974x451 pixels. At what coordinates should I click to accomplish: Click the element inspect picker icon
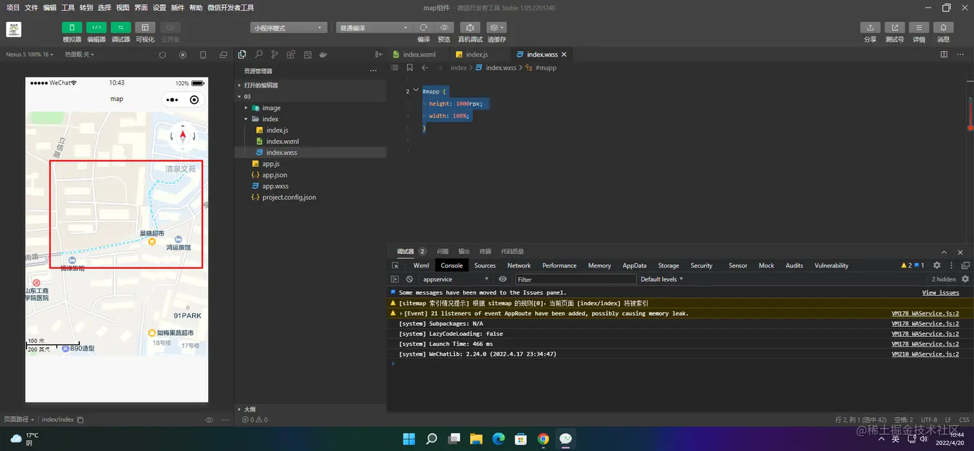396,265
